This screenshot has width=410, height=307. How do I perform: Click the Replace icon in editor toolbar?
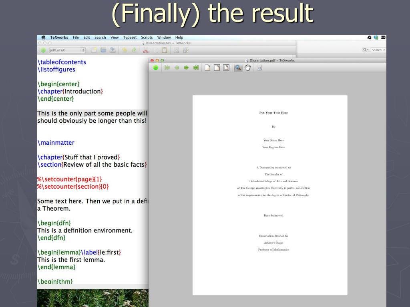click(x=186, y=50)
